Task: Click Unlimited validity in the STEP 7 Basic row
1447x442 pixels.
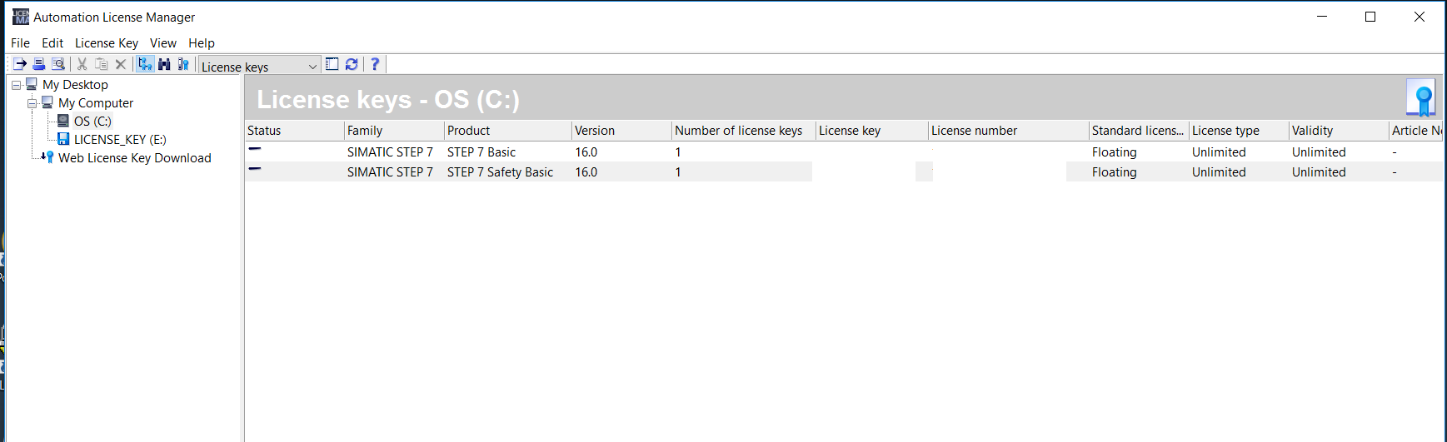Action: coord(1319,151)
